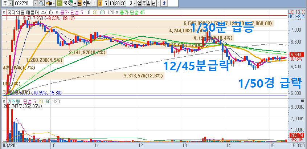307x149 pixels.
Task: Click the 국제약품 매물대 수(10) indicator label
Action: [x=30, y=13]
